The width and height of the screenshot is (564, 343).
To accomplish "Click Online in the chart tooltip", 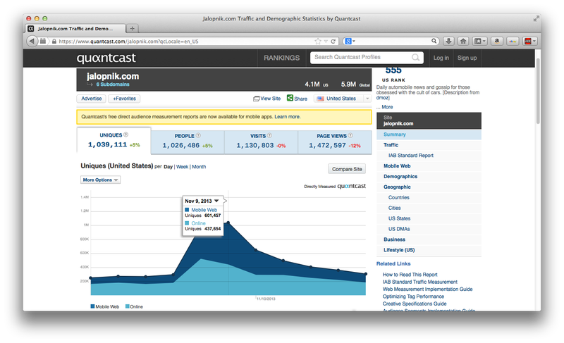I will pyautogui.click(x=198, y=223).
